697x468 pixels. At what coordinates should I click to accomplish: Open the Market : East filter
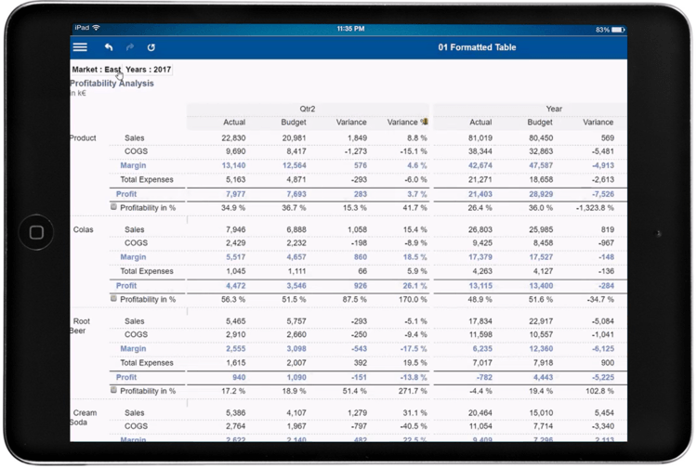(96, 70)
